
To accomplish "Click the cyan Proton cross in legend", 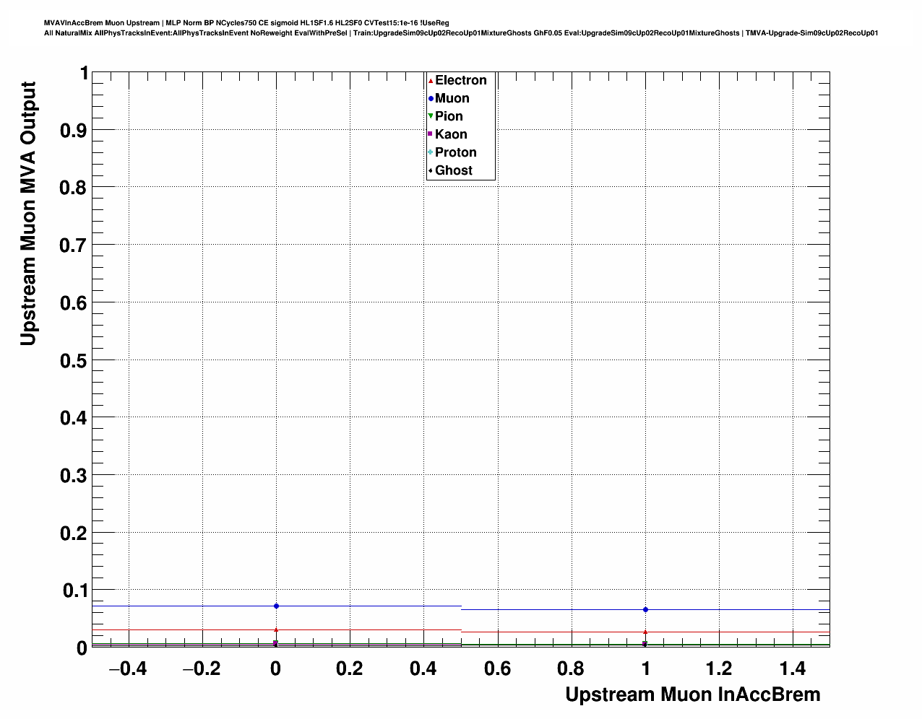I will coord(431,152).
